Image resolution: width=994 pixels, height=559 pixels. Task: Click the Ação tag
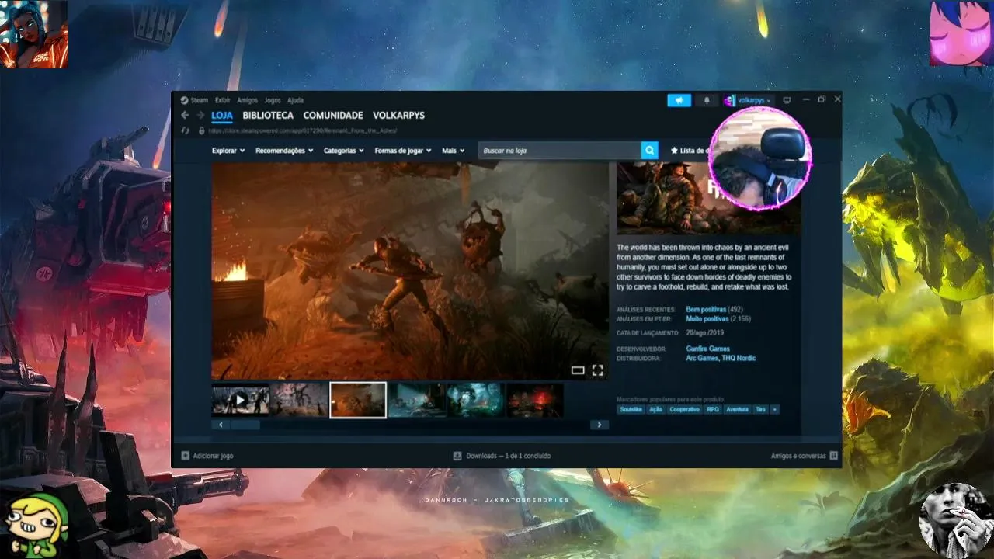point(655,409)
